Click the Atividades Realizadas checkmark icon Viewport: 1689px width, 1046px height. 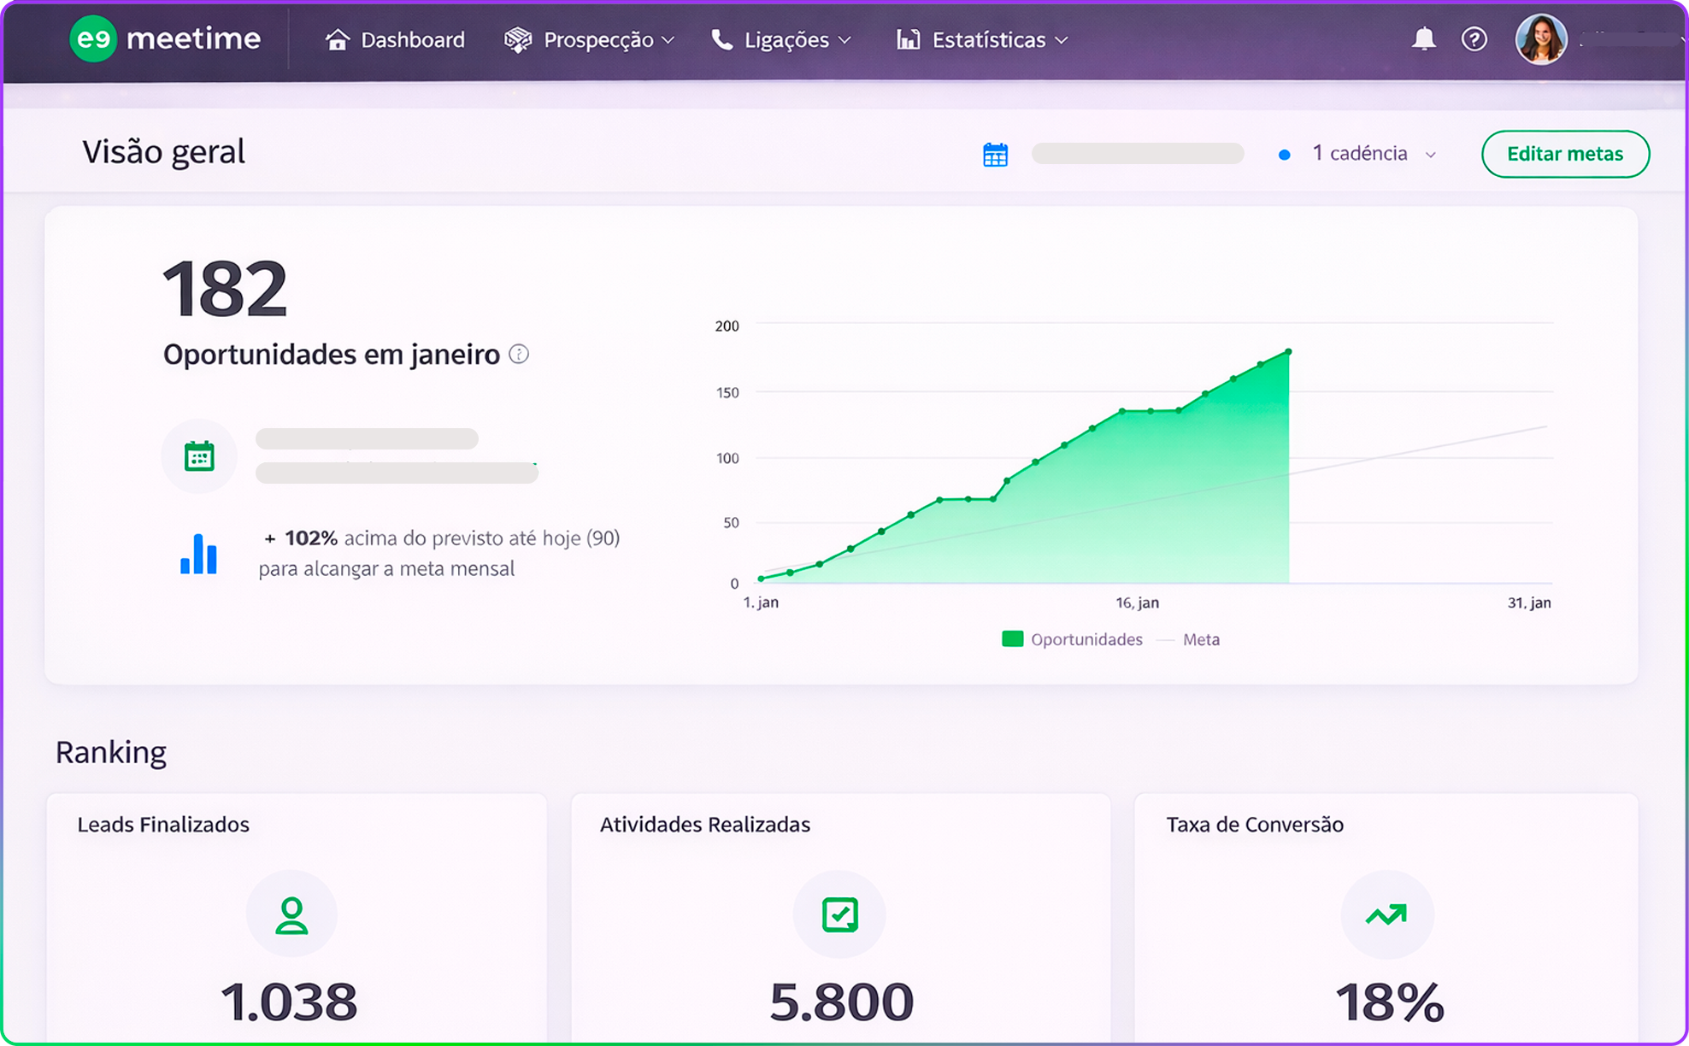coord(839,914)
